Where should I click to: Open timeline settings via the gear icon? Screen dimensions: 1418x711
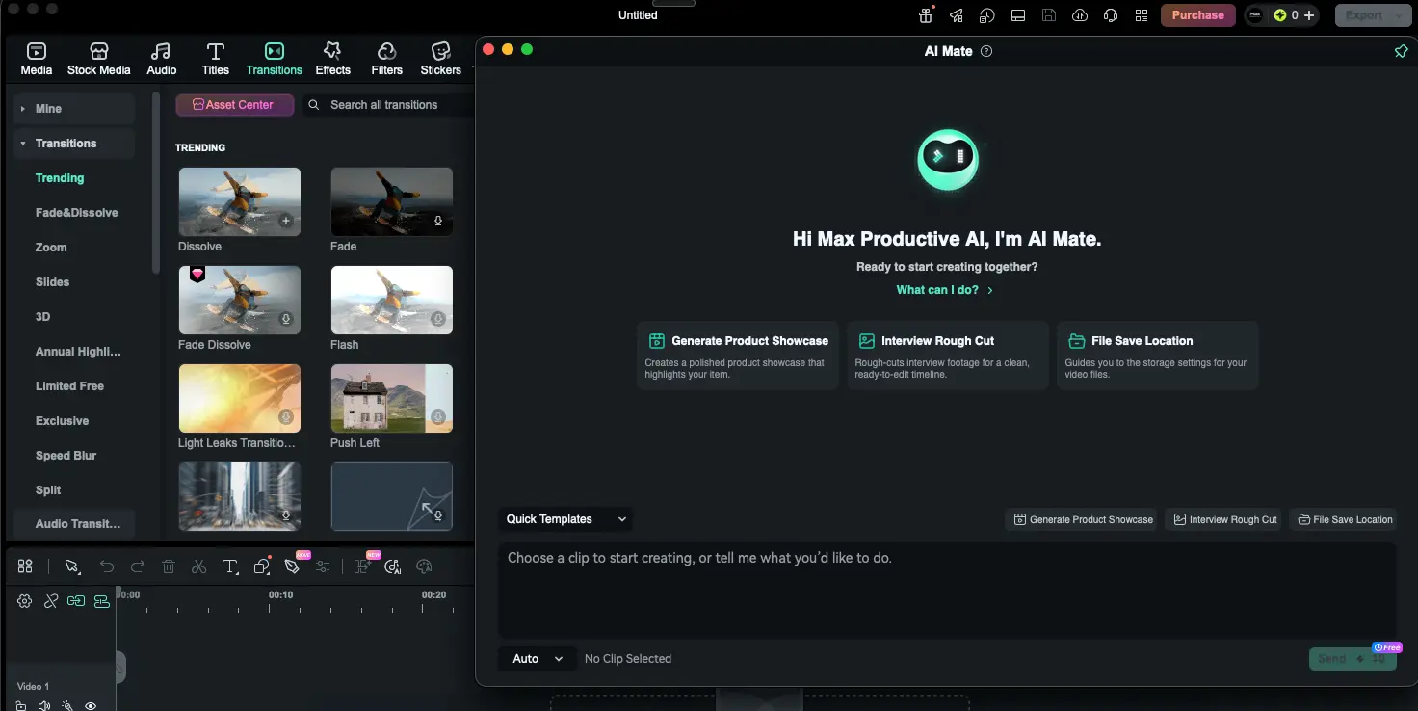(x=24, y=601)
